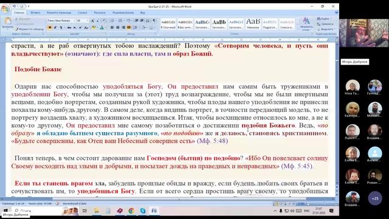Open the Change Case dropdown
The image size is (389, 219).
coord(86,27)
